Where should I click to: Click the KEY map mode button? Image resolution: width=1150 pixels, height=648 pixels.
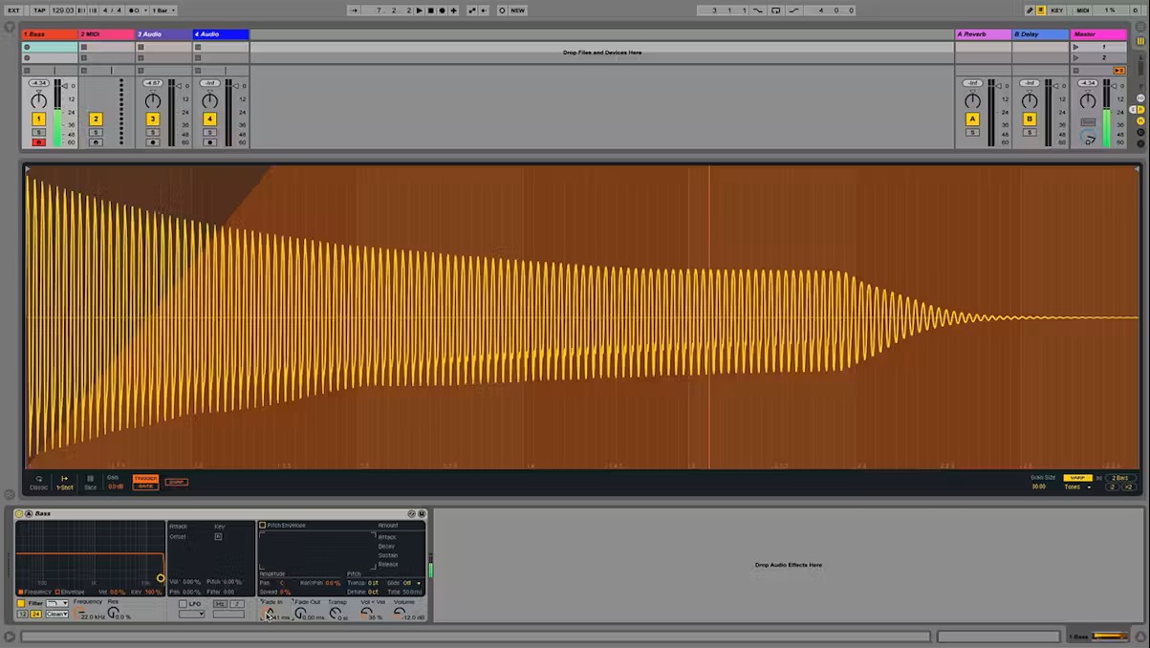point(1056,11)
